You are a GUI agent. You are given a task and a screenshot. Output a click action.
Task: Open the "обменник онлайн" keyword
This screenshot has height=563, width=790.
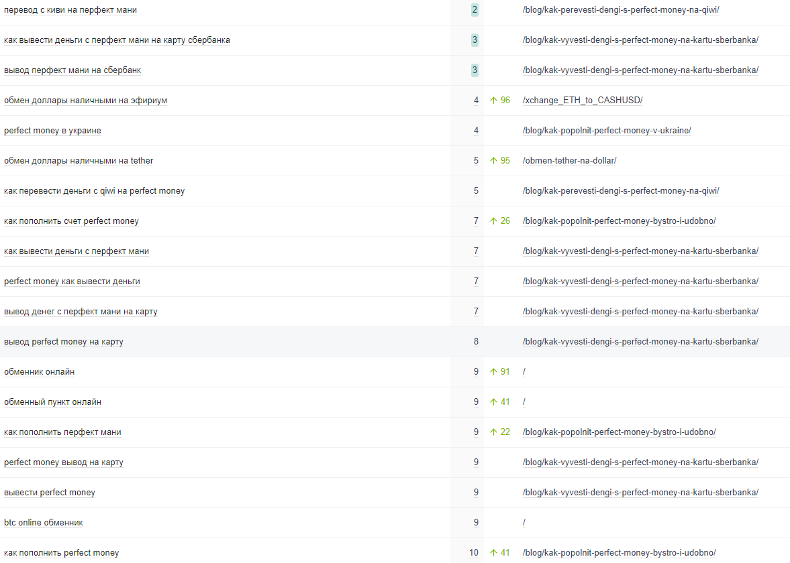pyautogui.click(x=40, y=372)
